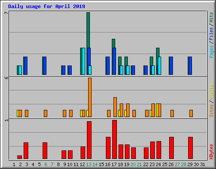Select the cyan Pages bar for day 12
Screen dimensions: 216x169
[x=84, y=61]
